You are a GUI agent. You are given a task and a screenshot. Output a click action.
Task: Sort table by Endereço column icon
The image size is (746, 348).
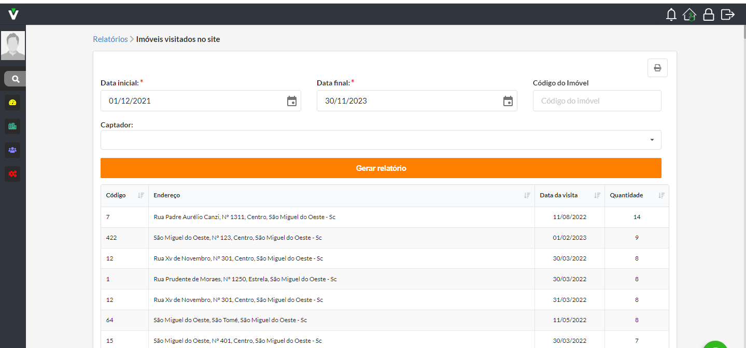527,196
